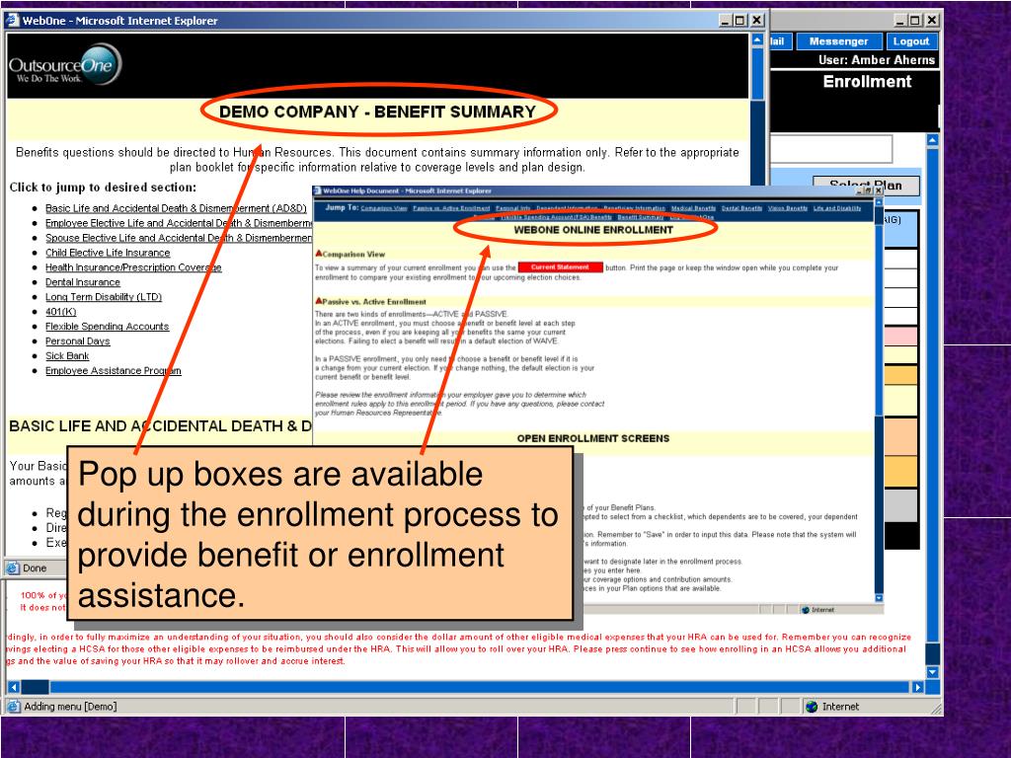Click the empty input field under Enrollment header
Image resolution: width=1011 pixels, height=758 pixels.
pyautogui.click(x=831, y=149)
